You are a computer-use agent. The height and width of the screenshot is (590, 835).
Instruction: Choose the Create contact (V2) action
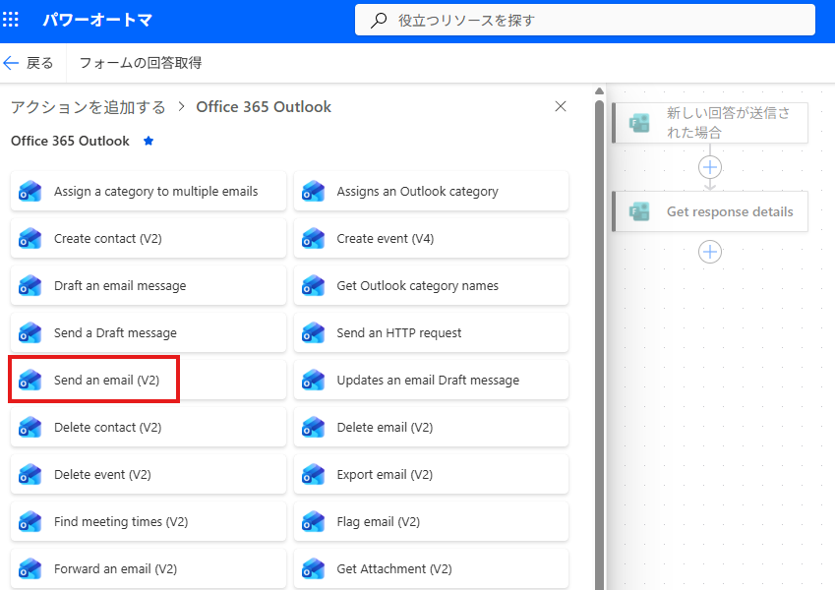point(149,239)
